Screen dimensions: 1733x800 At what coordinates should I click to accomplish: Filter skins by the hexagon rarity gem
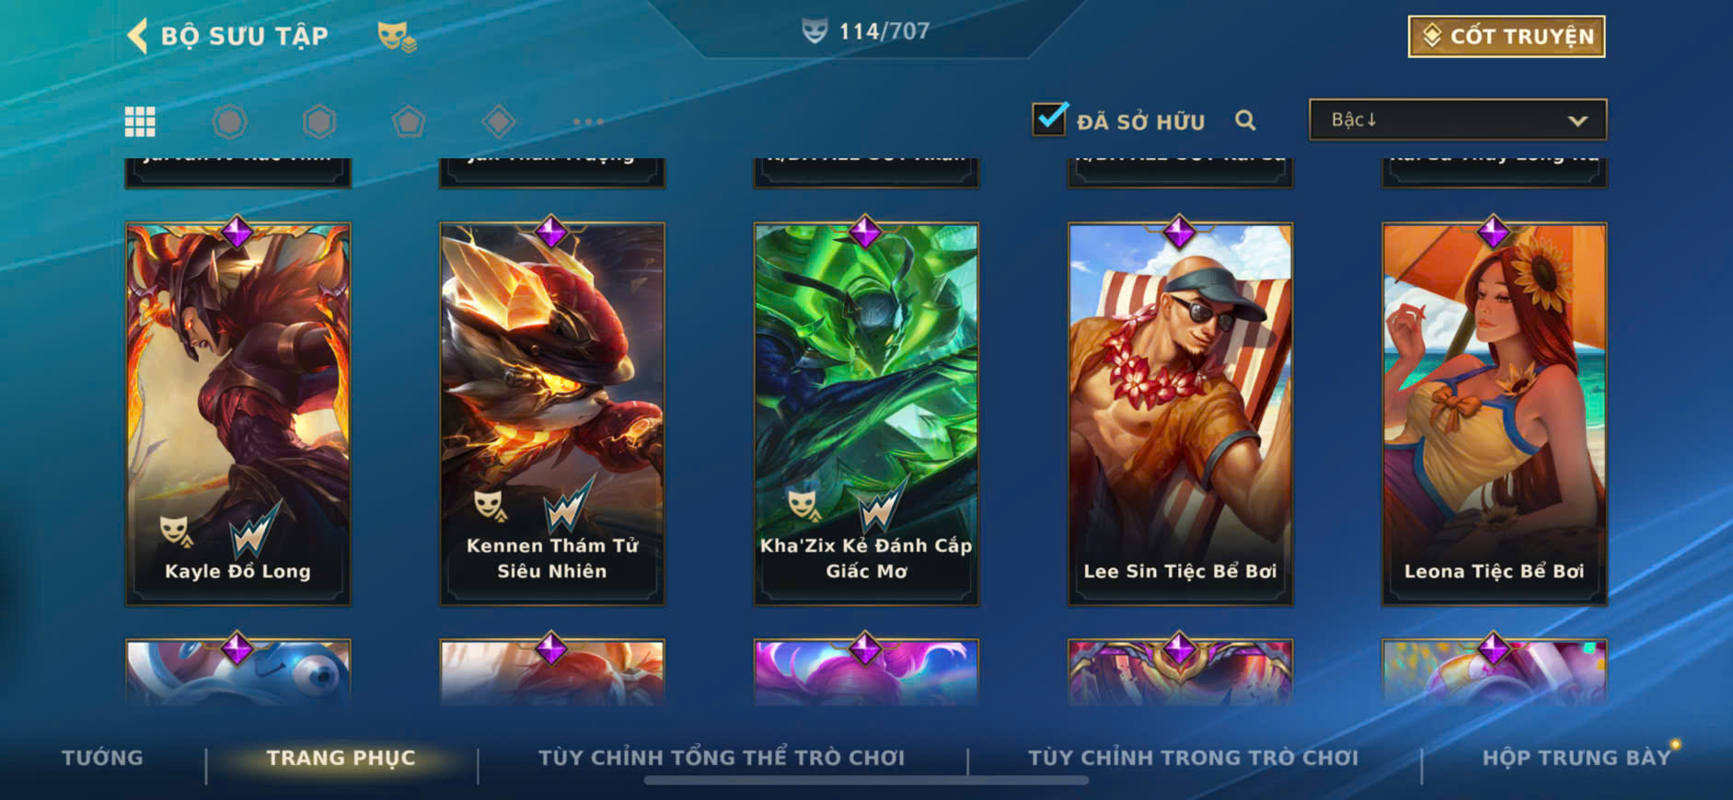(319, 121)
